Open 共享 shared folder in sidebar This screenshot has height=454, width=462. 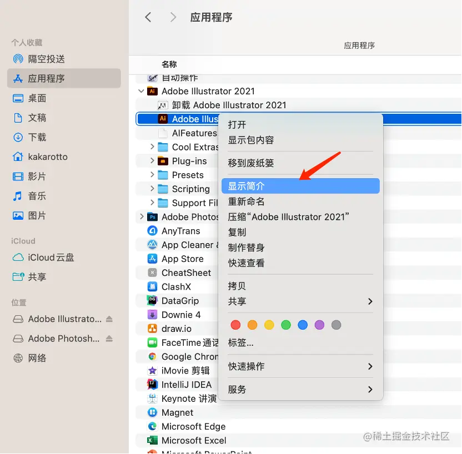tap(64, 277)
